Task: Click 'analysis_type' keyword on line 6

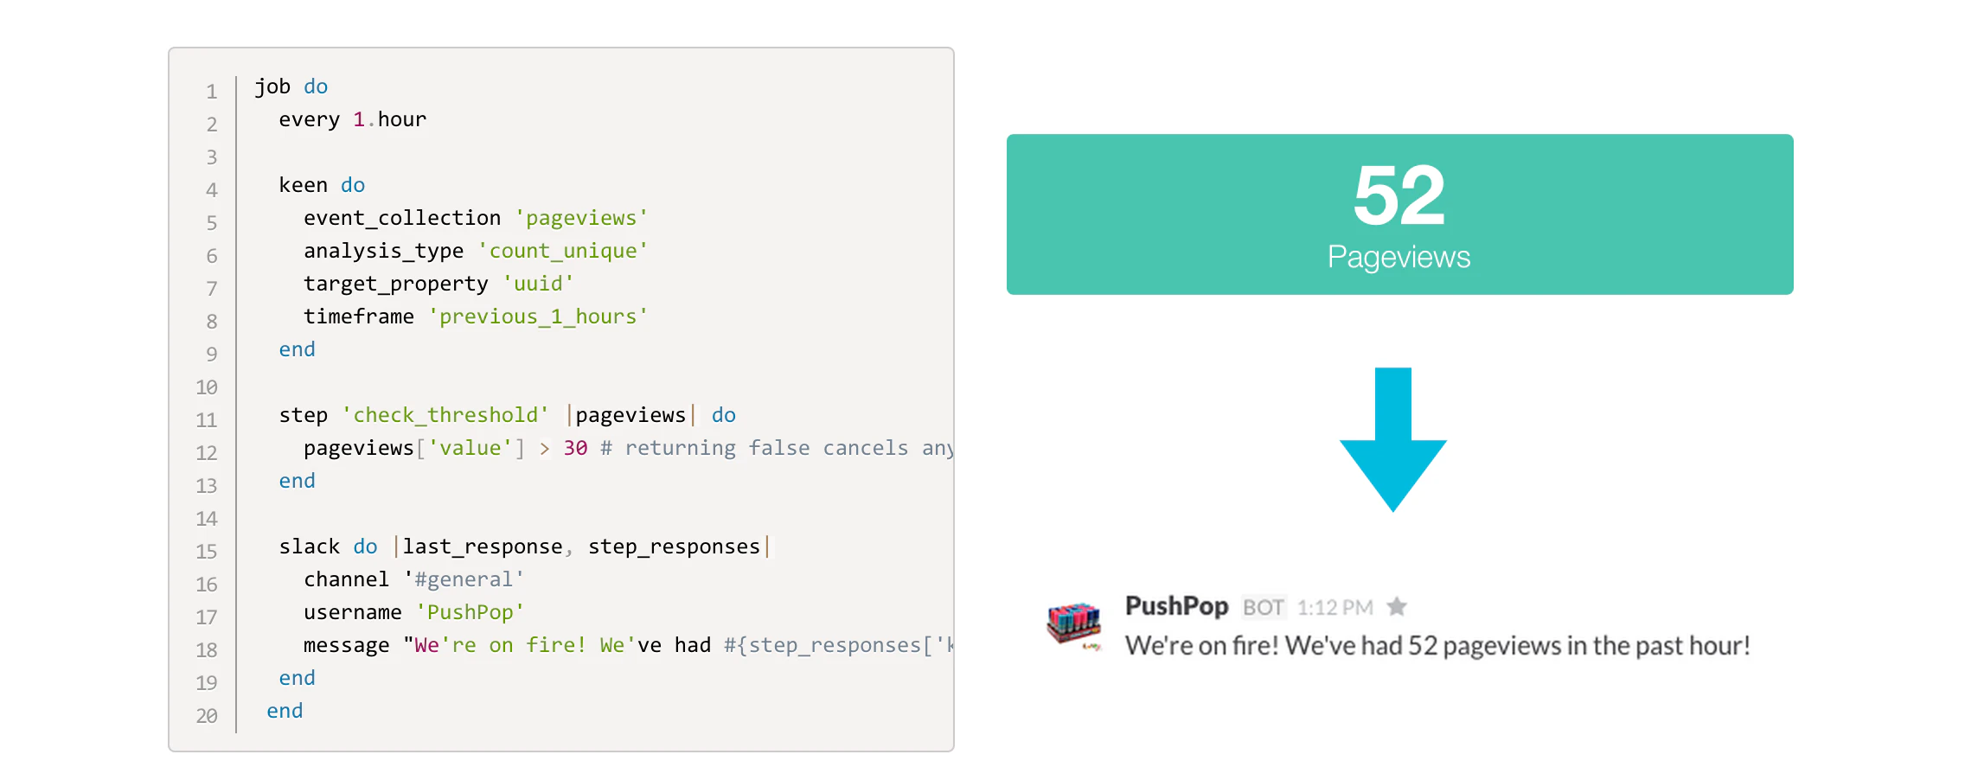Action: tap(383, 251)
